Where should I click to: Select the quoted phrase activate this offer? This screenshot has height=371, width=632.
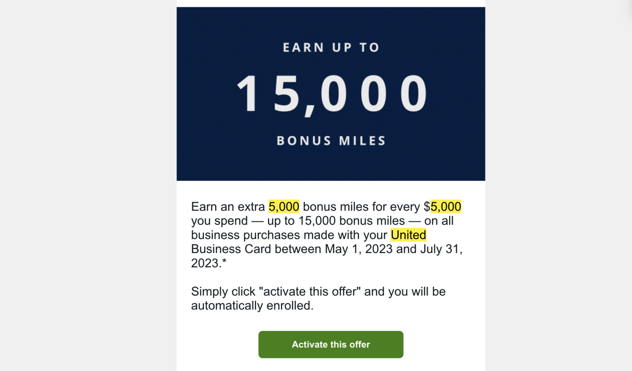click(309, 292)
